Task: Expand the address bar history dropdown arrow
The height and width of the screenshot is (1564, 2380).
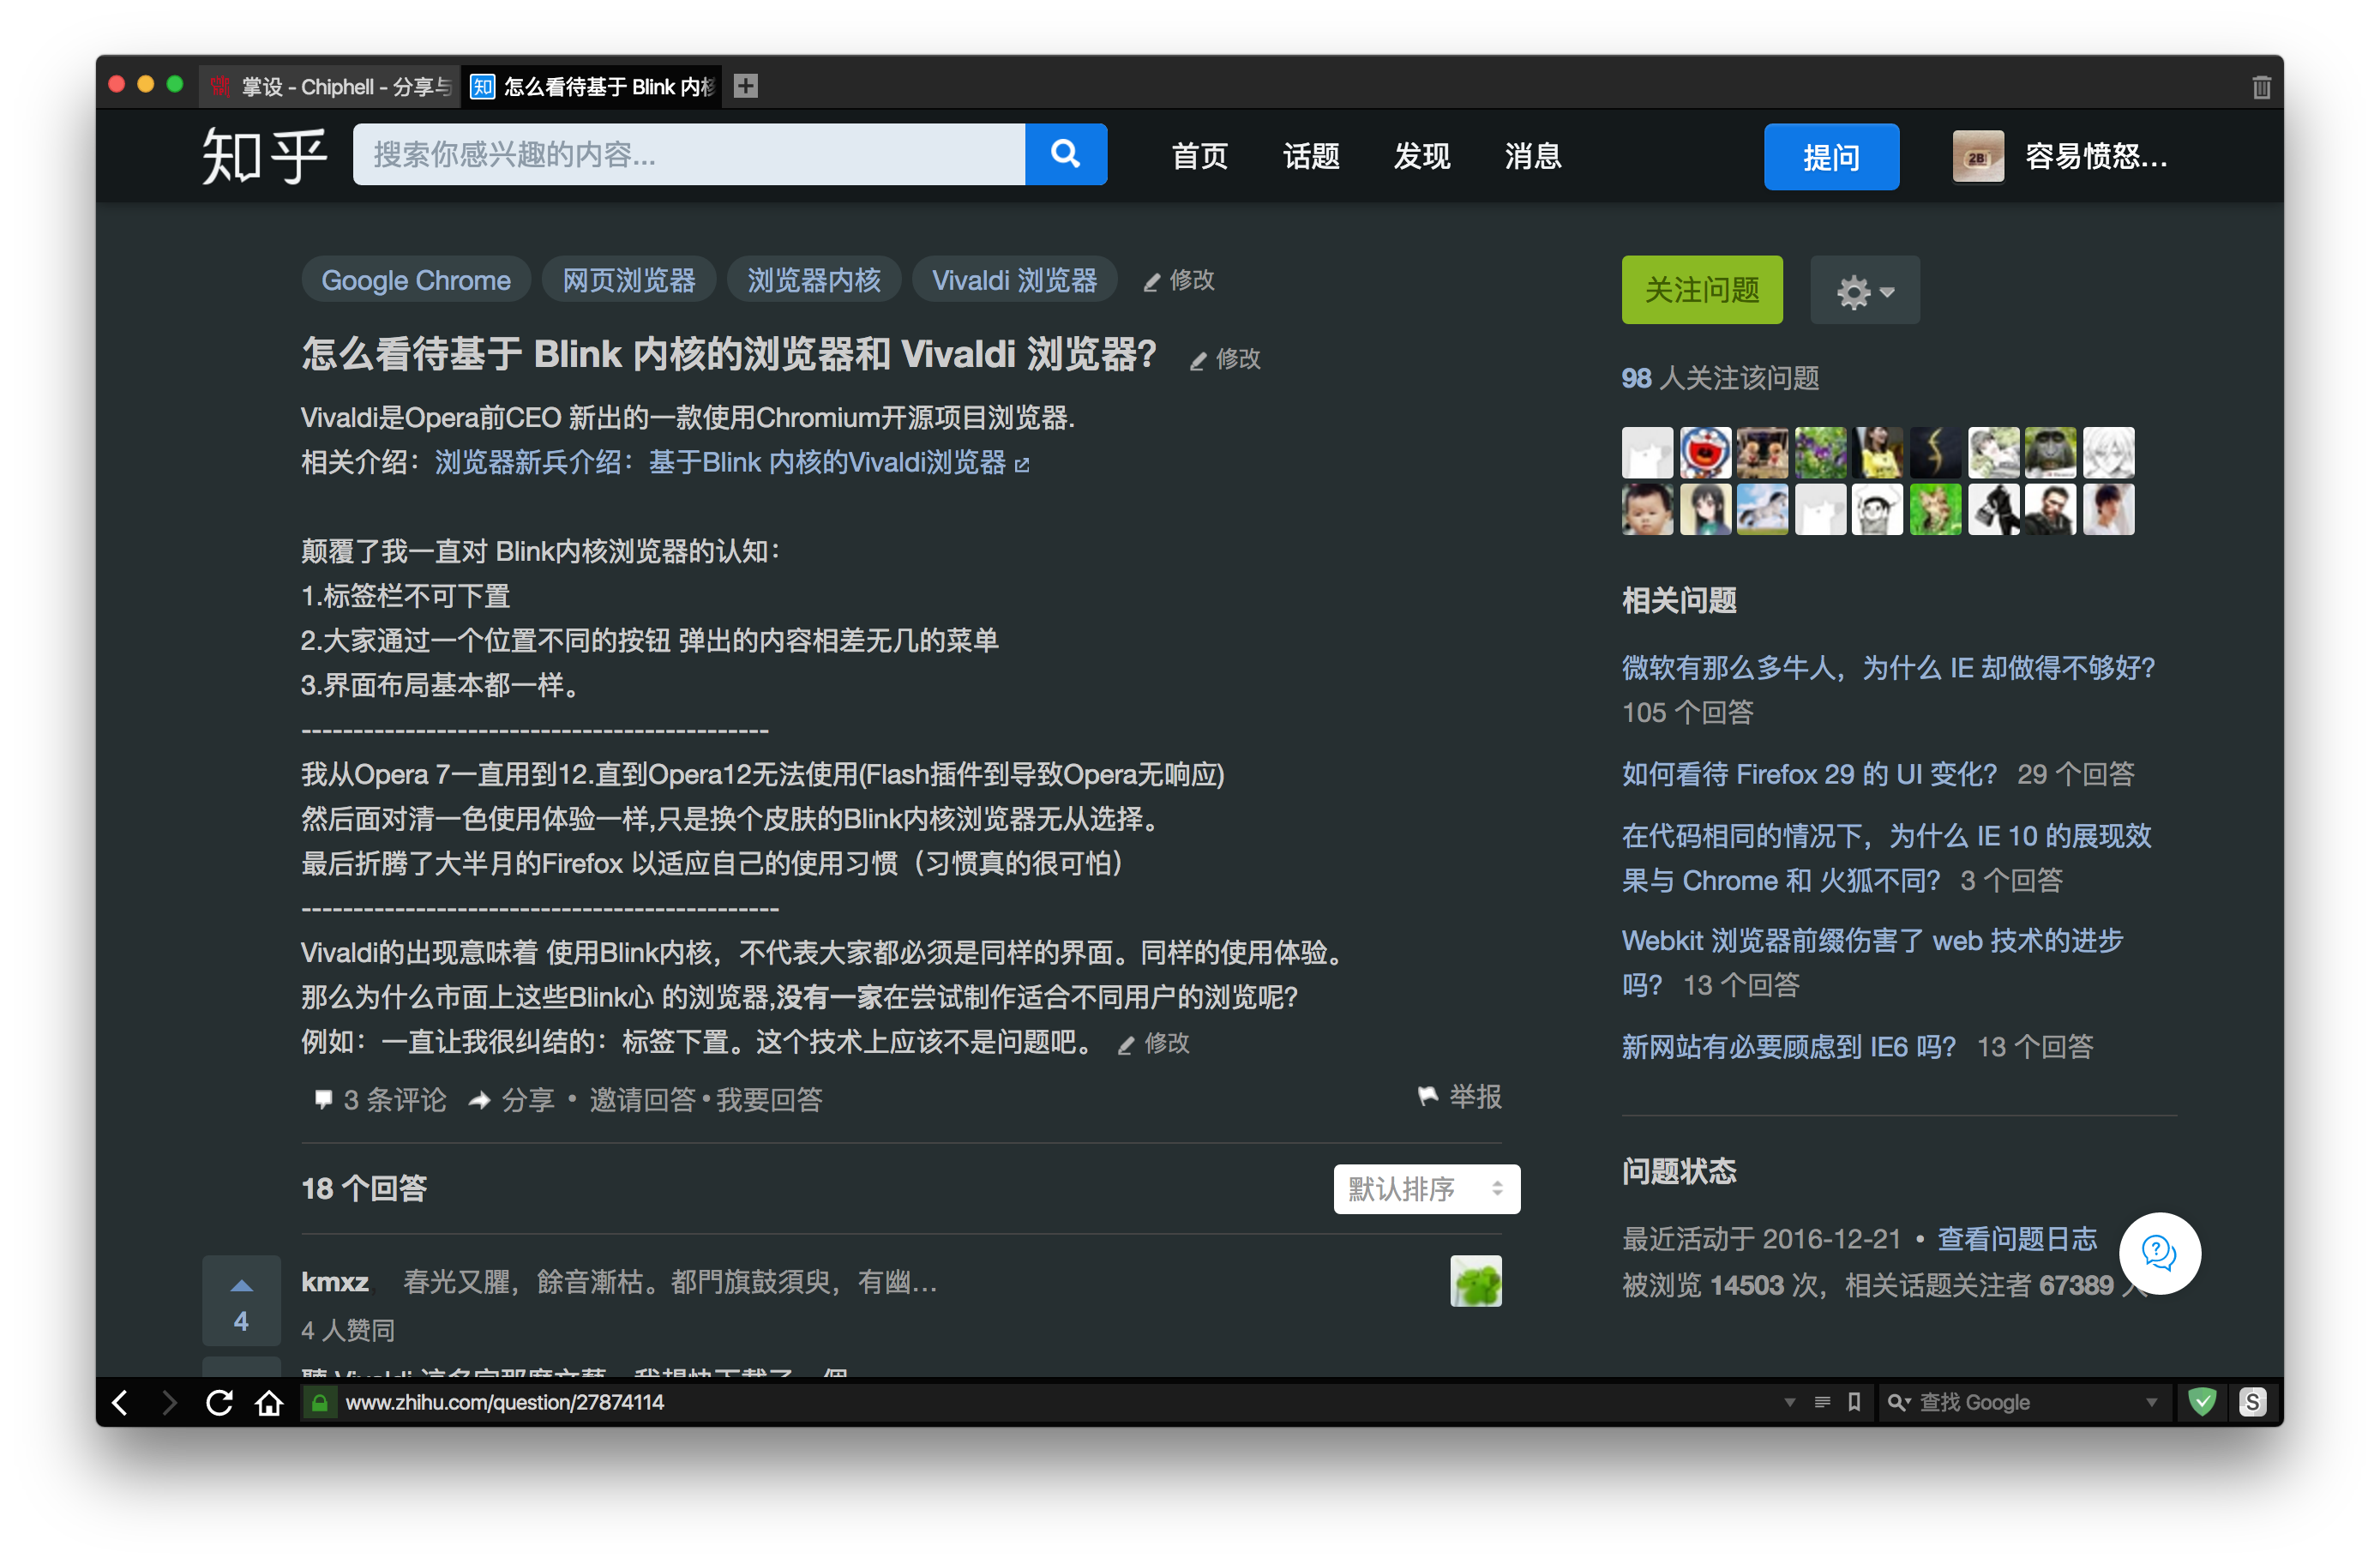Action: click(1789, 1402)
